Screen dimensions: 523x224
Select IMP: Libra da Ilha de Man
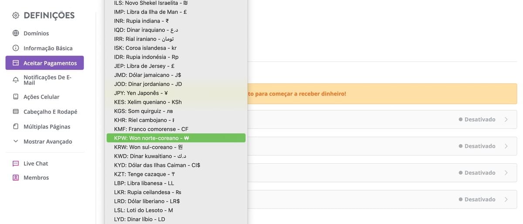click(176, 12)
